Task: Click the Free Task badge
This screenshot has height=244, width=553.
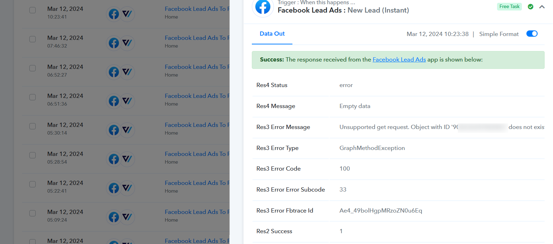Action: click(x=509, y=7)
